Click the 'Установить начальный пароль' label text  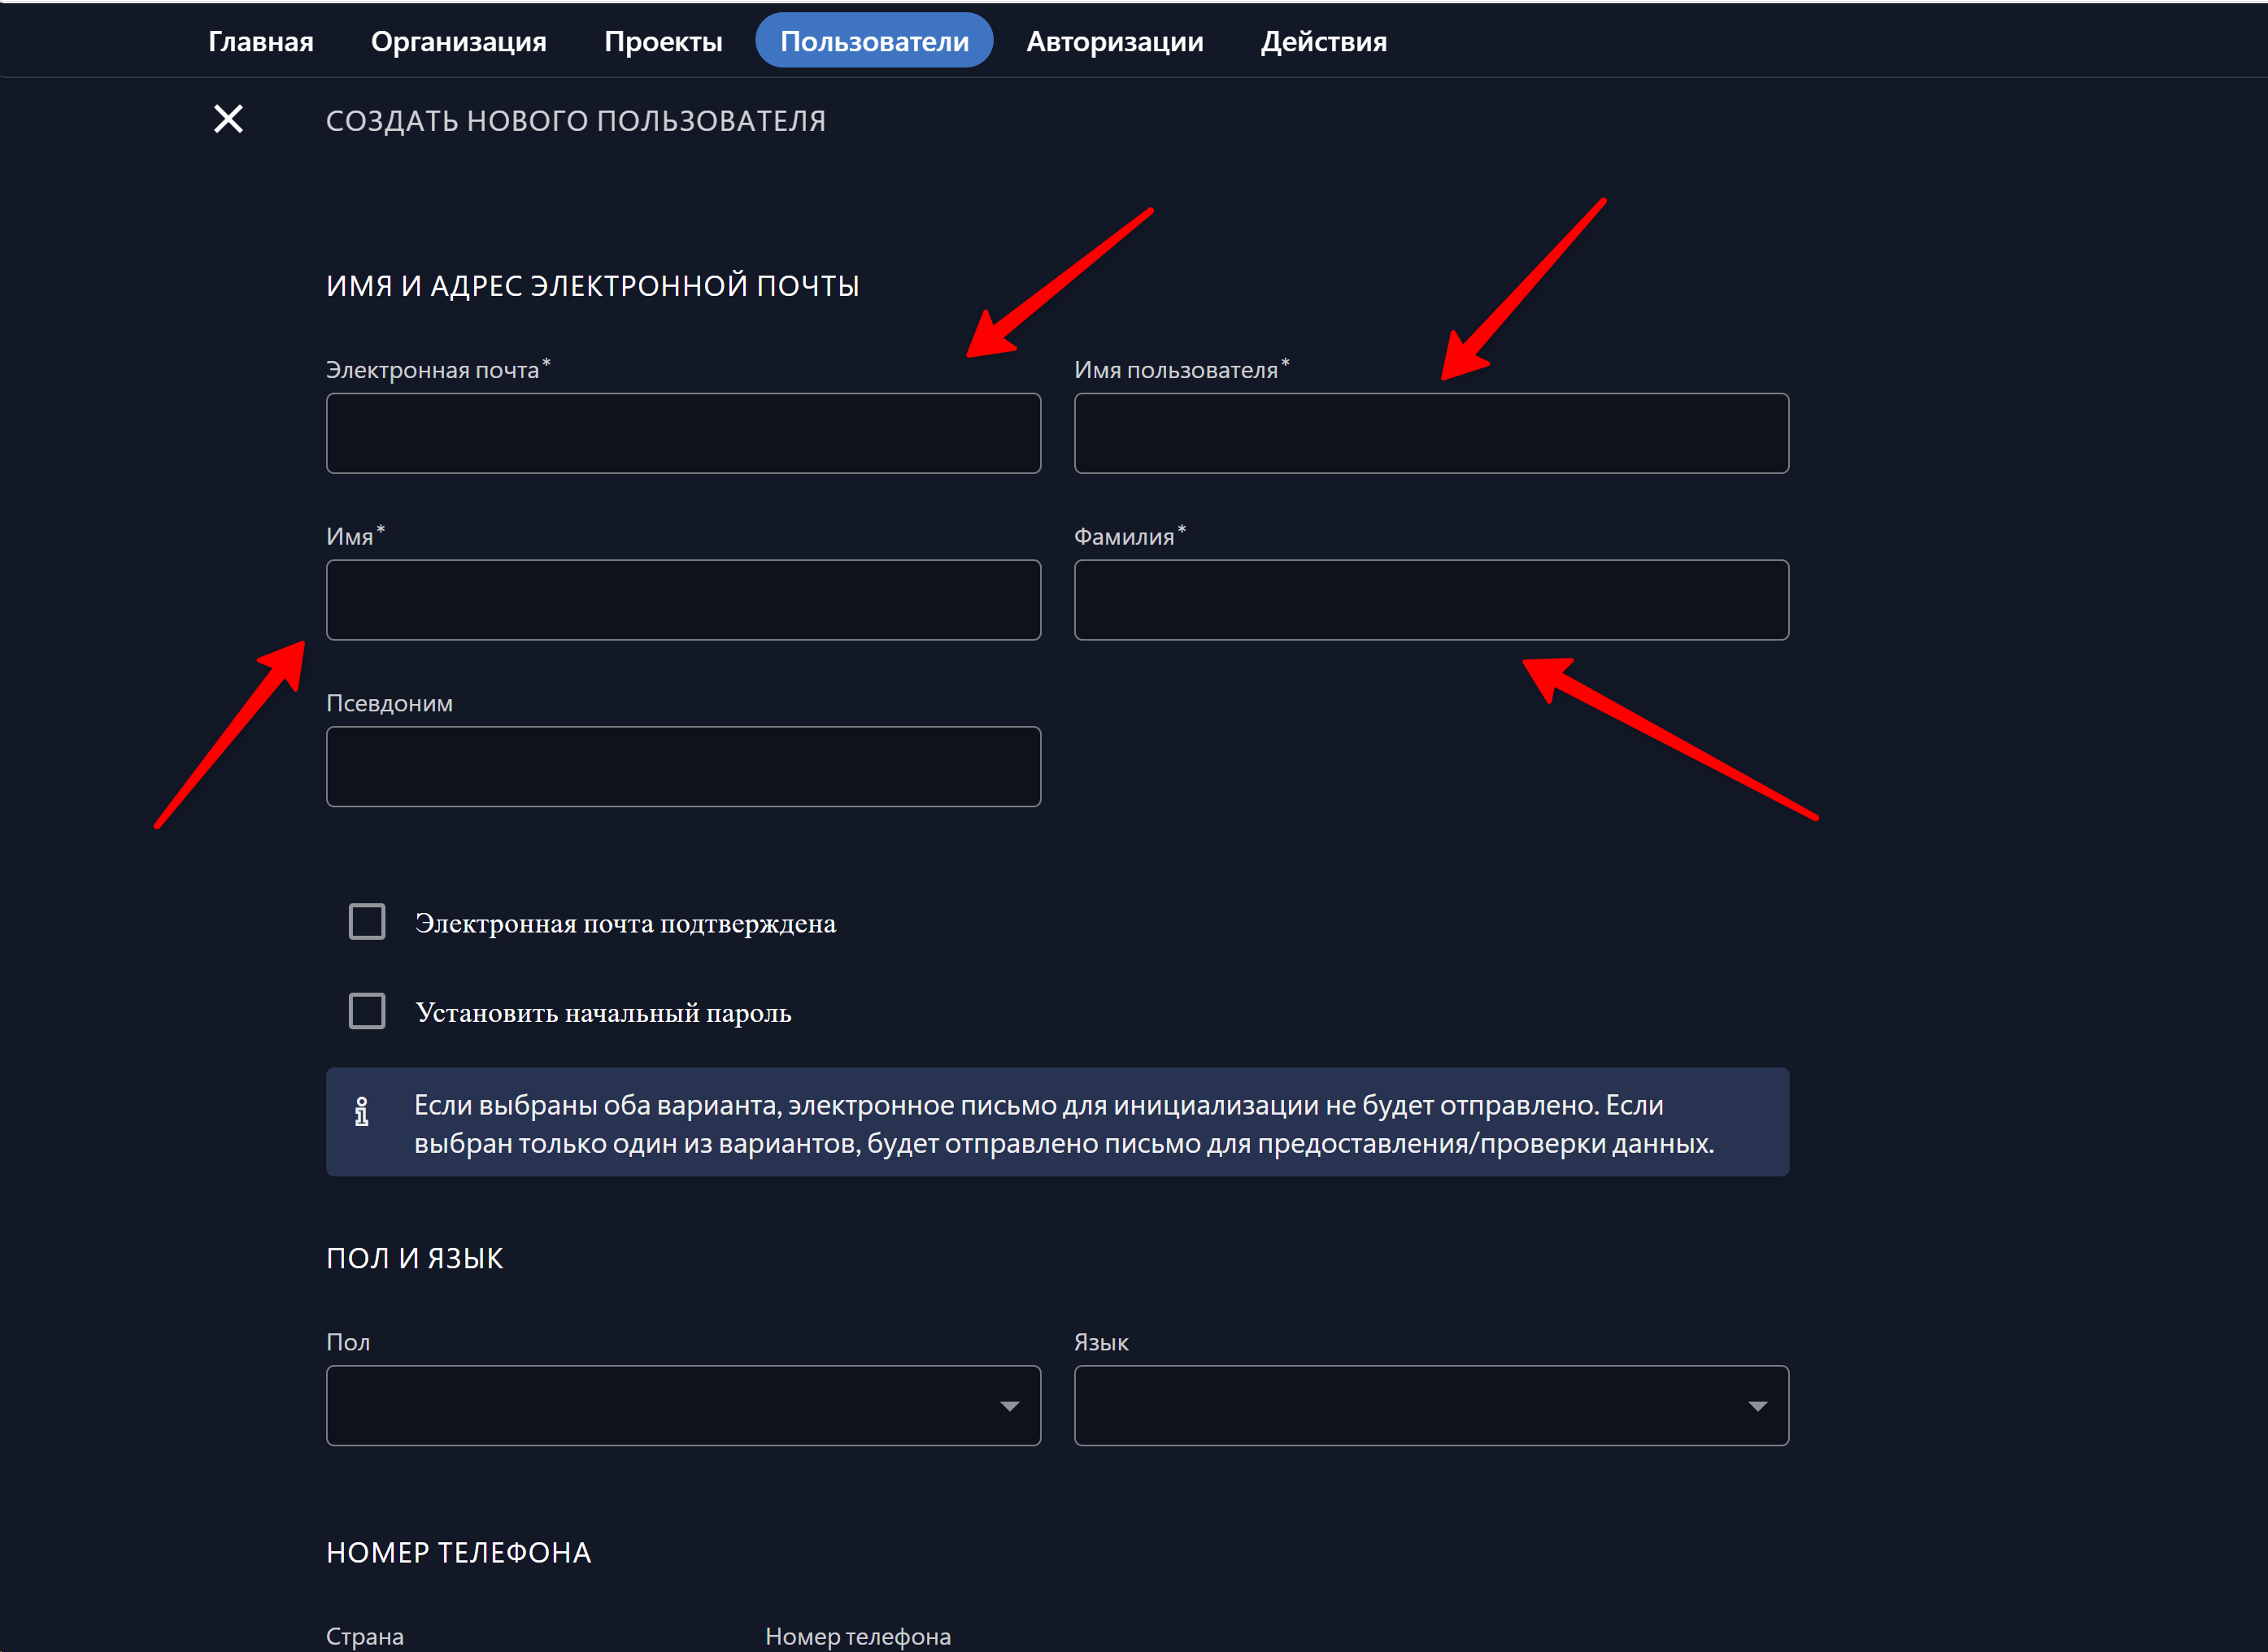pos(603,1012)
